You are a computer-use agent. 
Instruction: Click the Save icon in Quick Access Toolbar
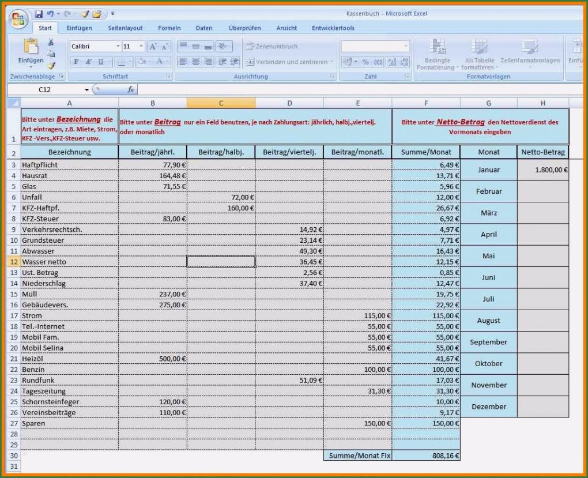click(39, 14)
